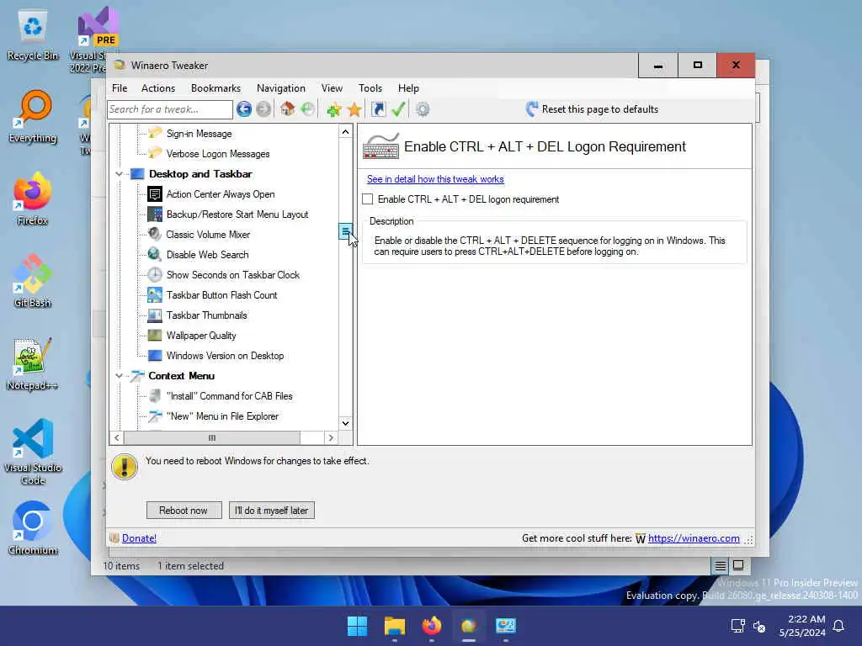Screen dimensions: 862x646
Task: Enable CTRL + ALT + DEL logon requirement checkbox
Action: tap(368, 199)
